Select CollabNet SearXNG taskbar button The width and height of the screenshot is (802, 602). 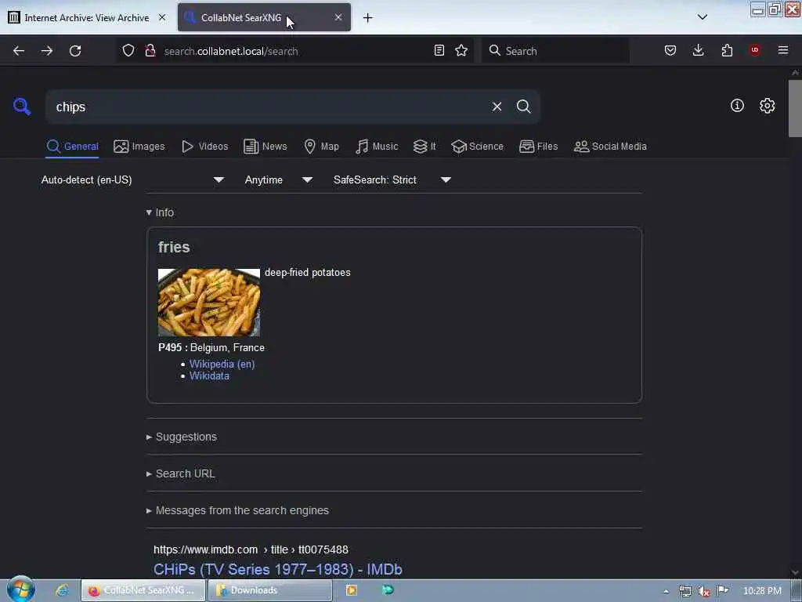click(x=143, y=590)
